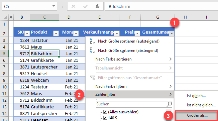The height and width of the screenshot is (121, 218).
Task: Click the clear filter funnel icon
Action: coord(92,77)
